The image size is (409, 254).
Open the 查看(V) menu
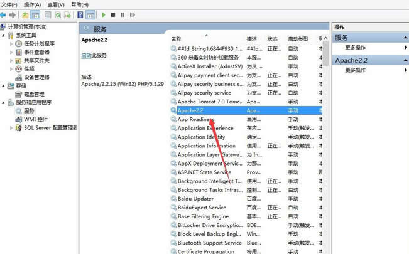[56, 4]
